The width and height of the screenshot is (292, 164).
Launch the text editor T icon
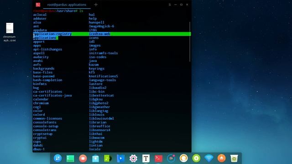click(x=146, y=159)
